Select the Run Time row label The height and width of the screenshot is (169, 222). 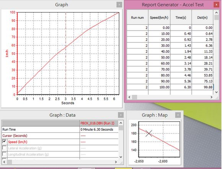pyautogui.click(x=9, y=129)
